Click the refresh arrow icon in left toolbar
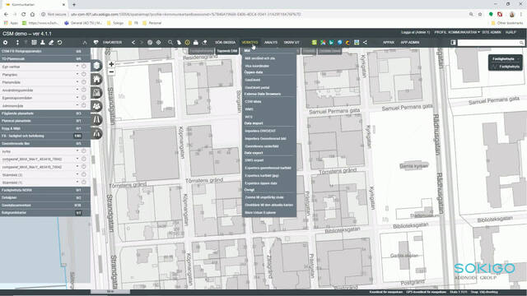Screen dimensions: 527x296 point(59,43)
